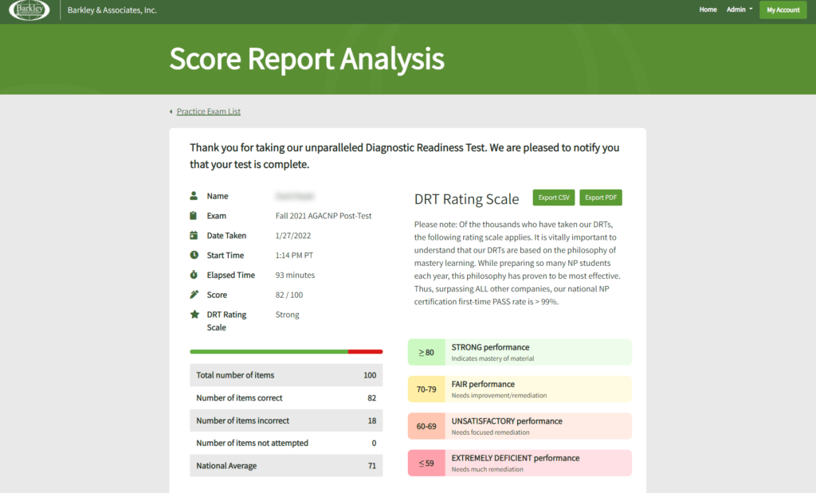The height and width of the screenshot is (493, 816).
Task: Click the Barkley logo in the header
Action: 29,10
